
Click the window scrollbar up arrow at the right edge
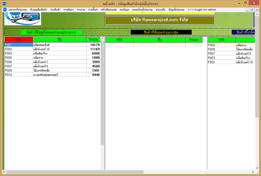[257, 15]
